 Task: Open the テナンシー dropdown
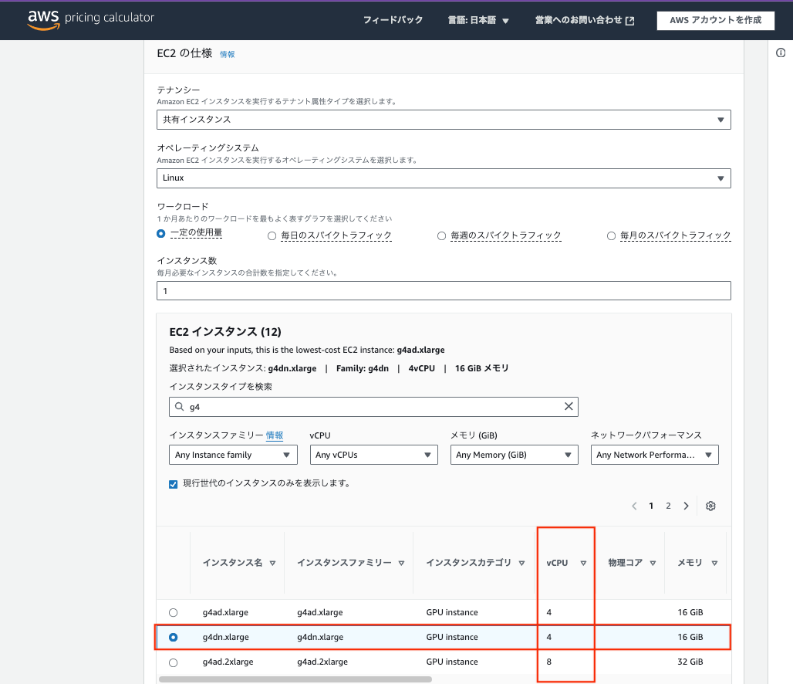(x=444, y=120)
